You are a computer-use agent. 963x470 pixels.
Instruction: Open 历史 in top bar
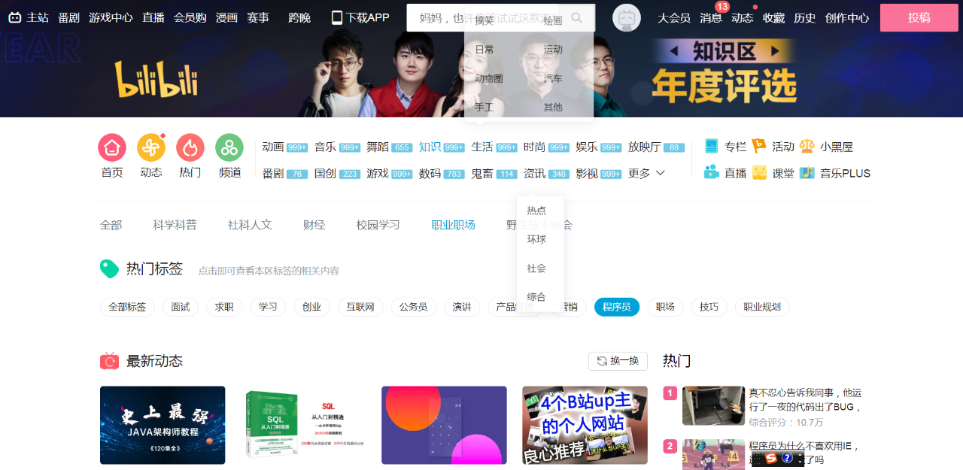[x=804, y=17]
